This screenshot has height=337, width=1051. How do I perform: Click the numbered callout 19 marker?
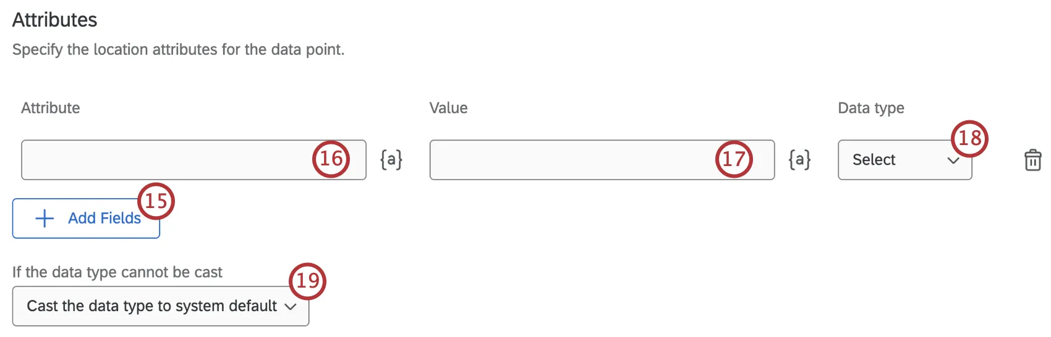click(x=307, y=281)
